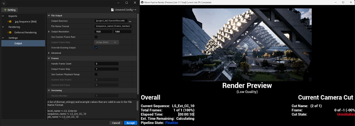Click the 'Current Camera Cut' heading

(325, 98)
